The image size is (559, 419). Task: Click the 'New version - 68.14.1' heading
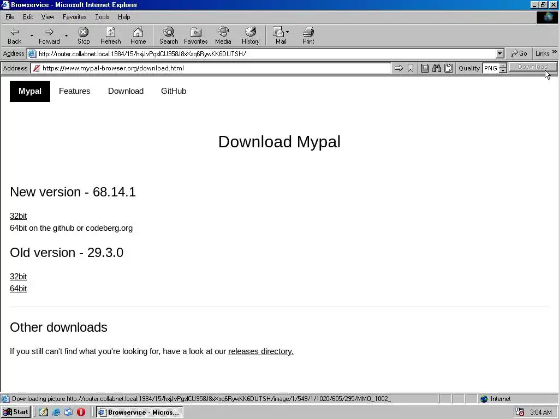point(73,192)
